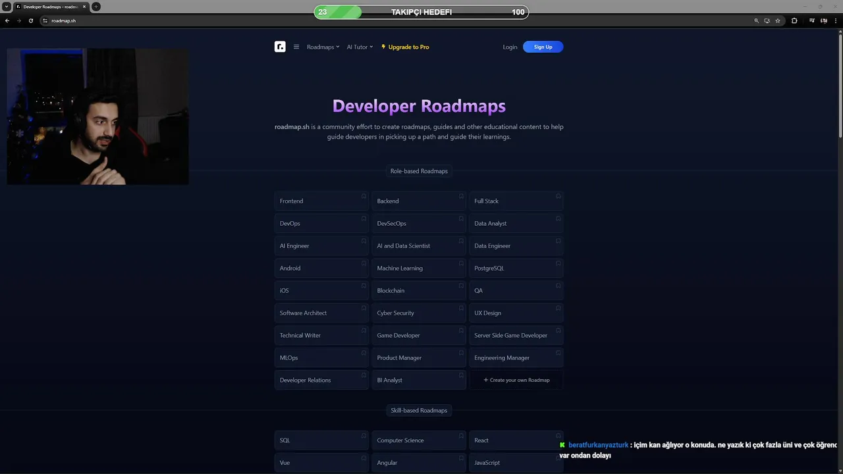This screenshot has width=843, height=474.
Task: Toggle bookmark icon on SQL card
Action: 364,435
